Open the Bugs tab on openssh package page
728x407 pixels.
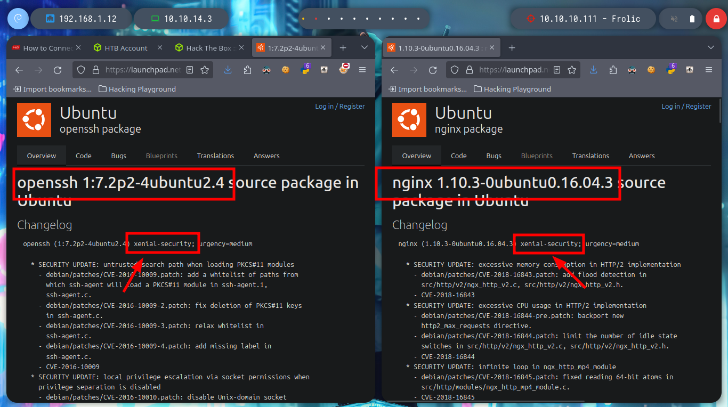click(119, 156)
